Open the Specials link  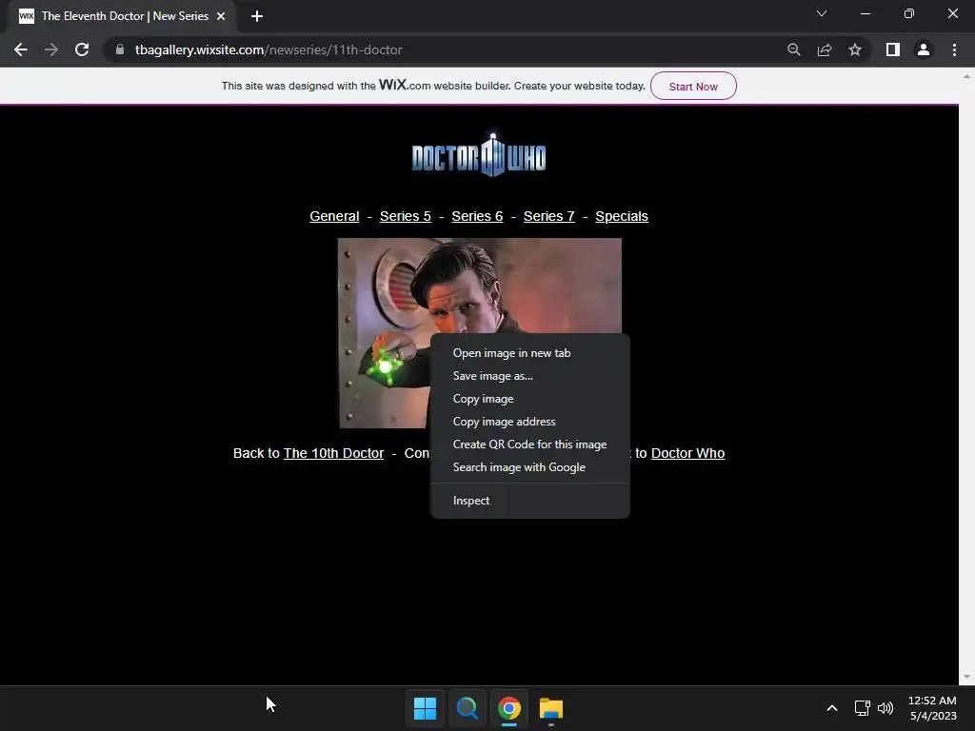point(622,216)
